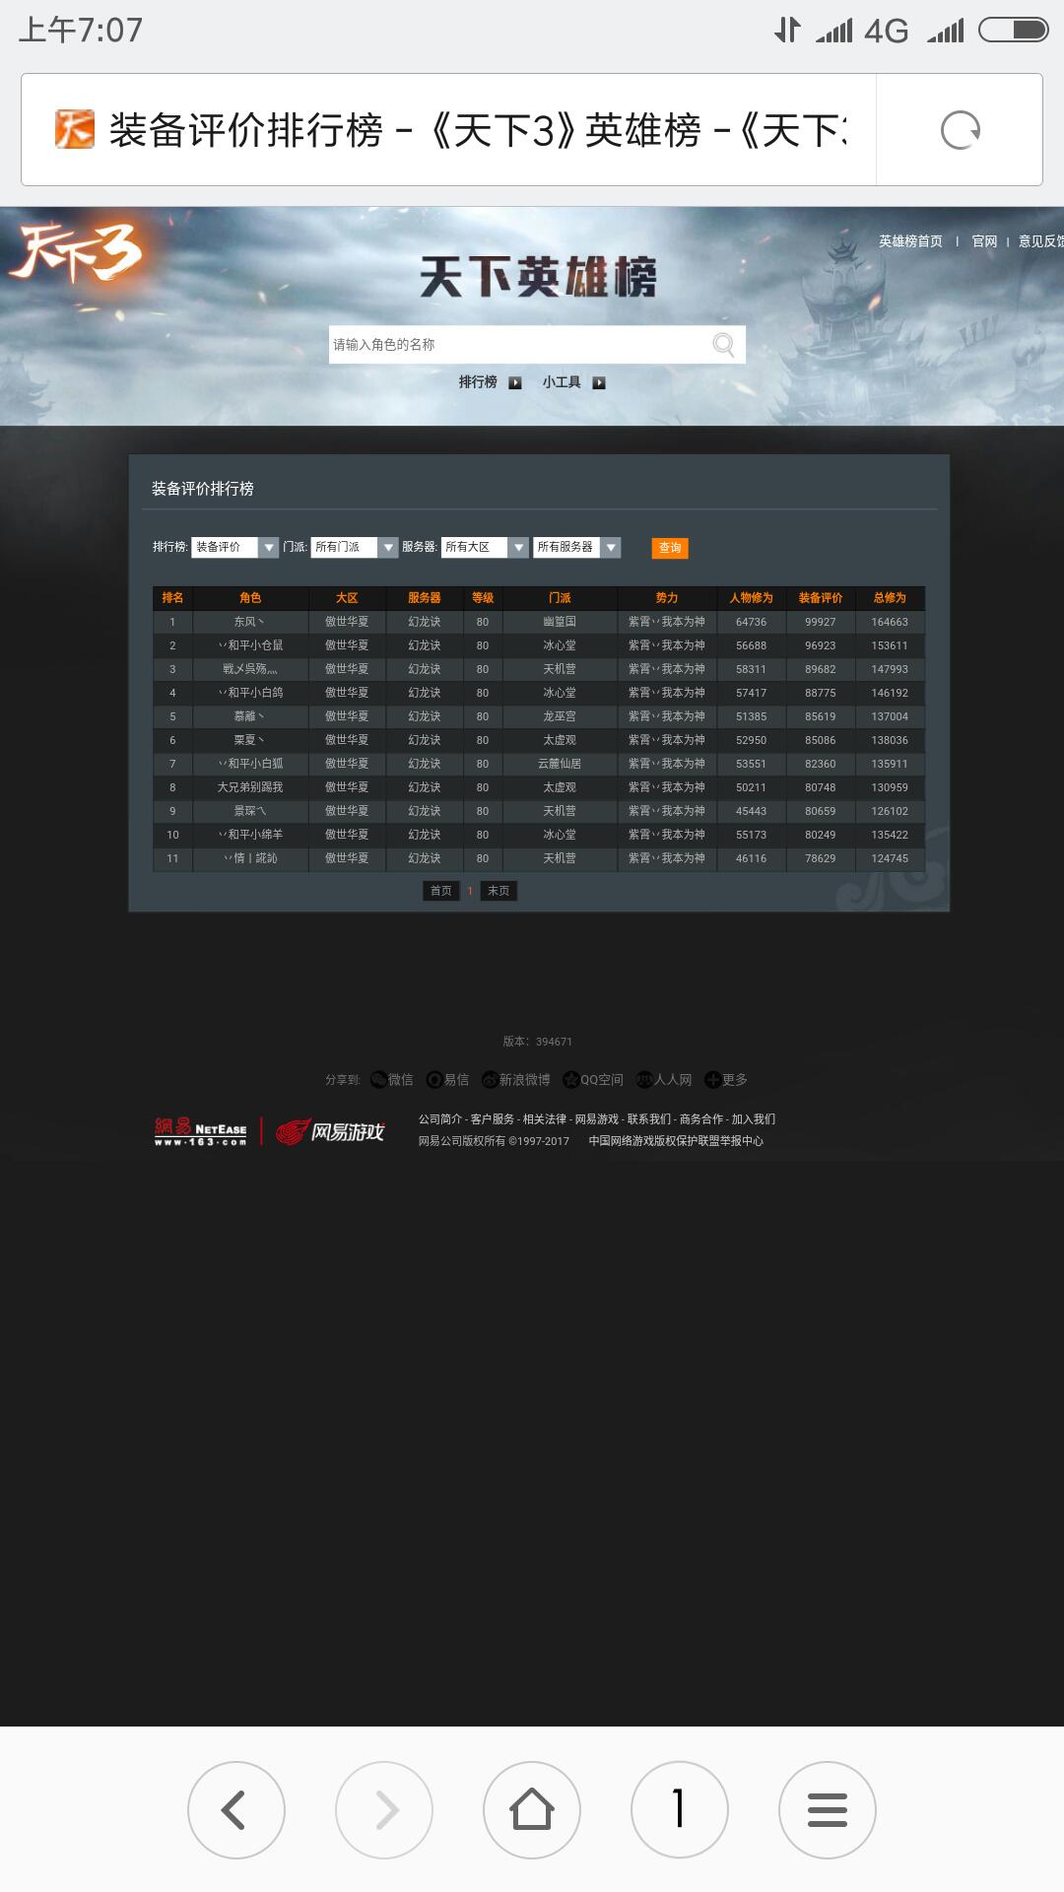Open character 丷和平小绵羊
1064x1892 pixels.
[250, 835]
